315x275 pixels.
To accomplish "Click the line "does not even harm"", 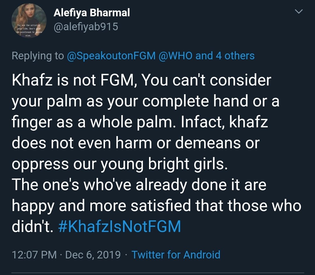I will point(136,143).
